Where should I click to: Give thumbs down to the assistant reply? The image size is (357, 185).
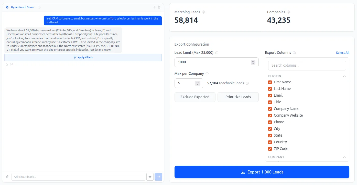click(x=11, y=64)
